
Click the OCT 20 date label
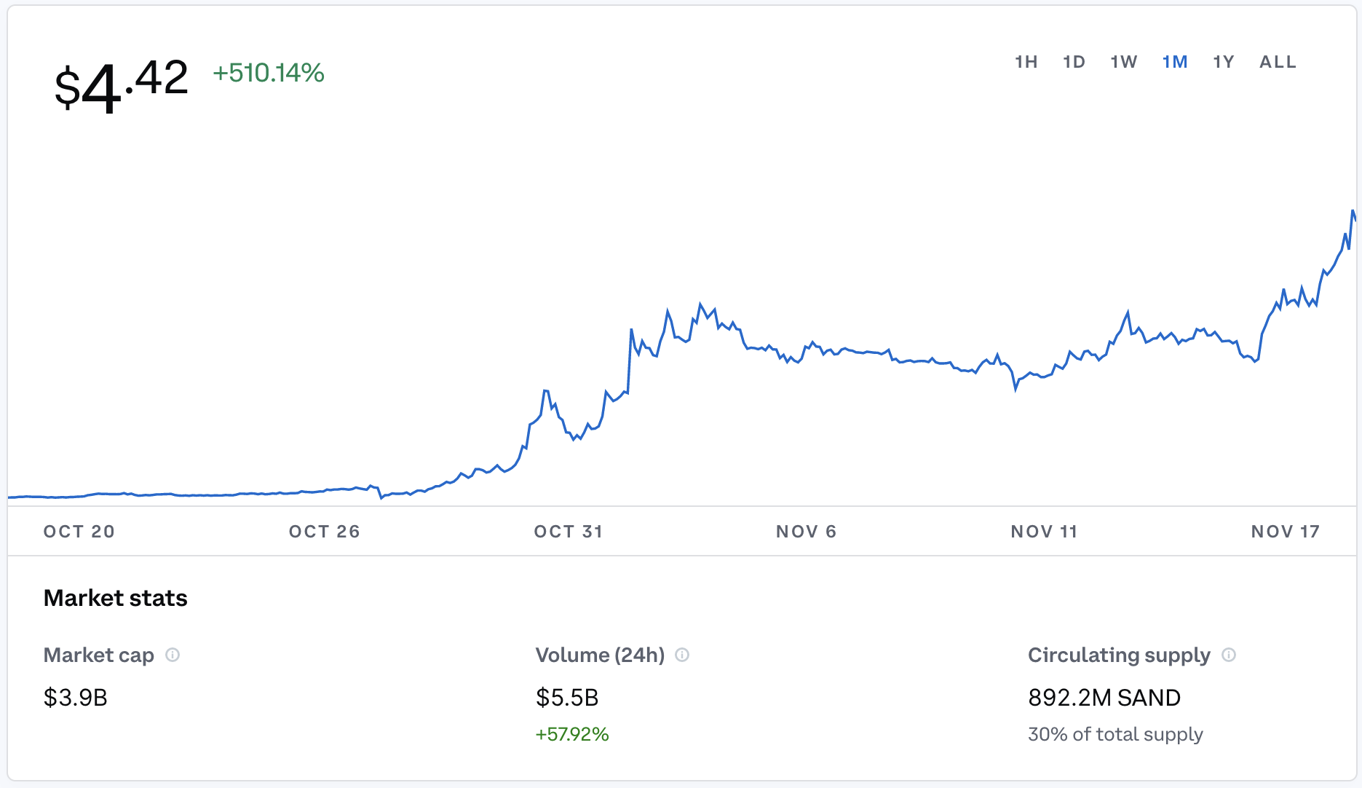tap(79, 532)
